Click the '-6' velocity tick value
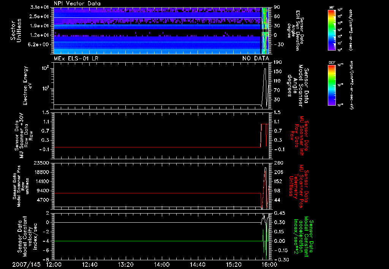This screenshot has height=269, width=389. (x=46, y=250)
